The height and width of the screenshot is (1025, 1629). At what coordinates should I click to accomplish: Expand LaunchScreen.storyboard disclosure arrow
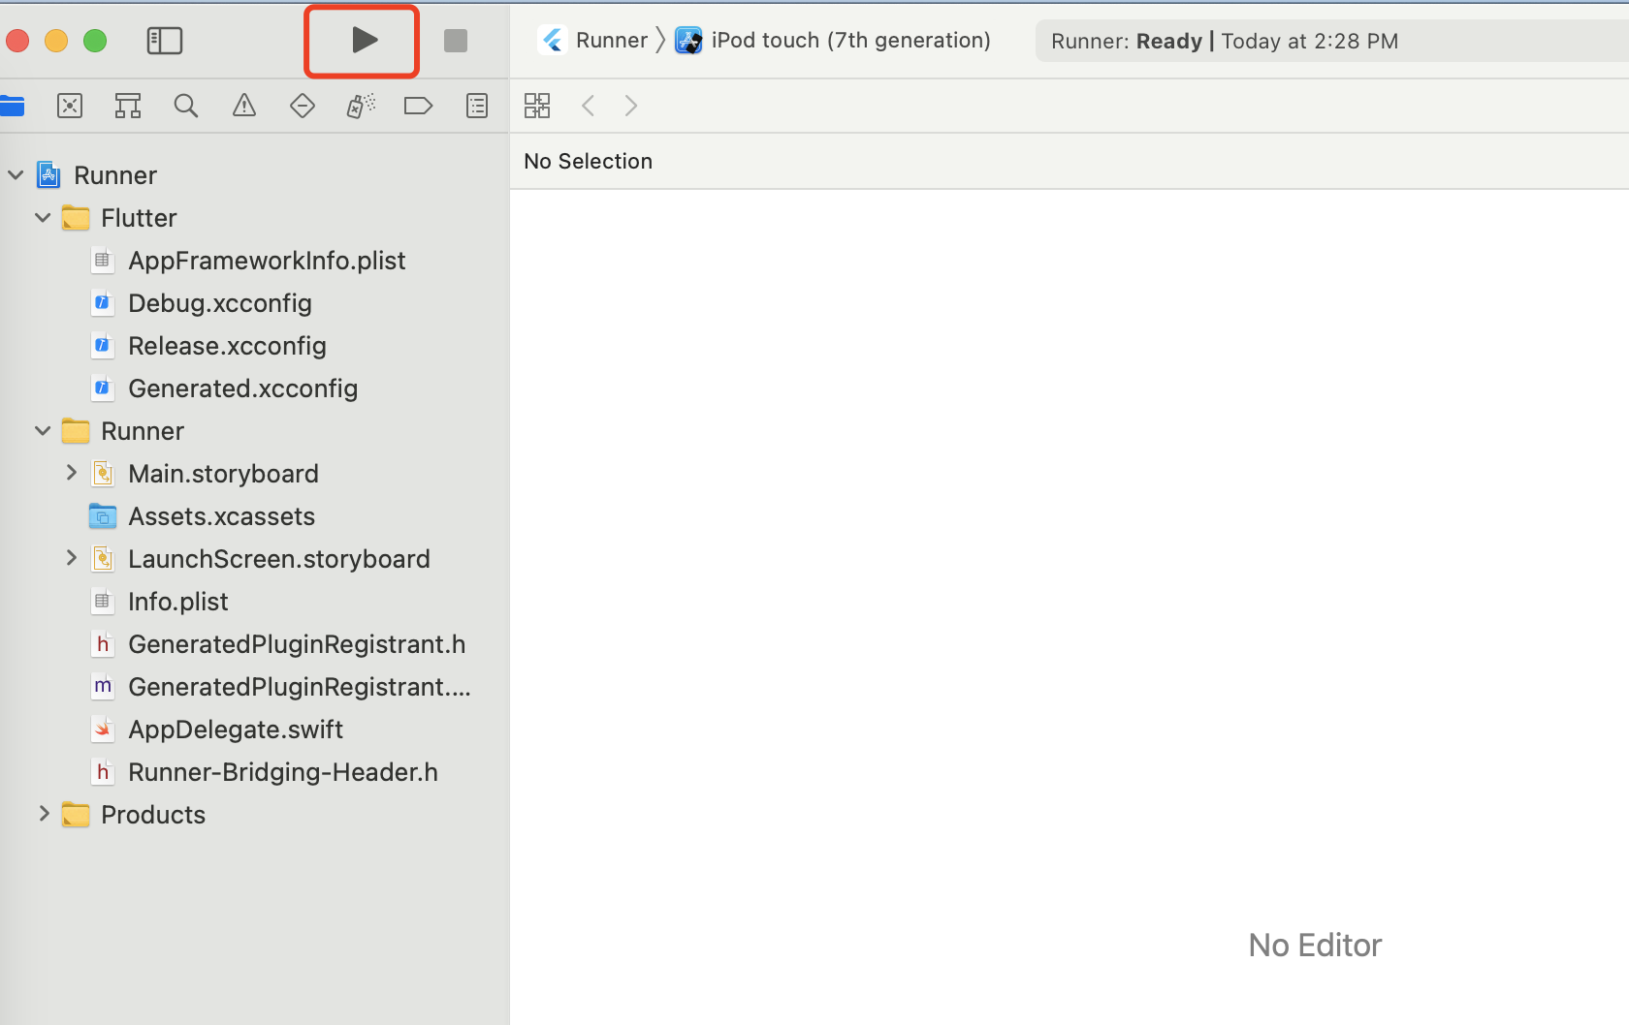click(71, 558)
